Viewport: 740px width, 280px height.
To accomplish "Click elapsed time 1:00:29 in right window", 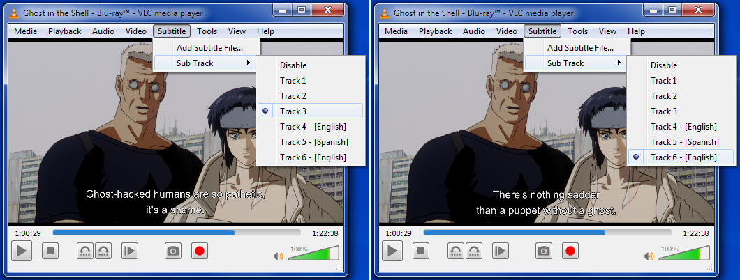I will 399,233.
